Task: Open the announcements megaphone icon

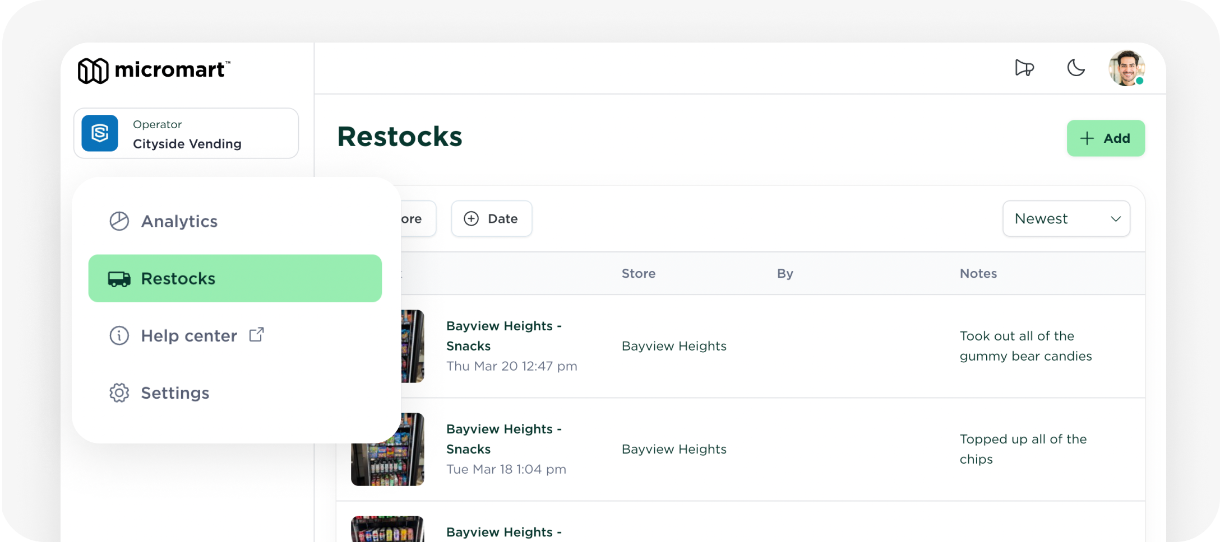Action: click(1024, 68)
